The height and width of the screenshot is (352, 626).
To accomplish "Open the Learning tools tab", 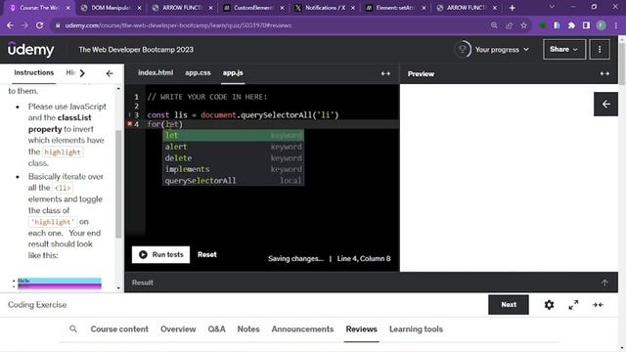I will (416, 330).
